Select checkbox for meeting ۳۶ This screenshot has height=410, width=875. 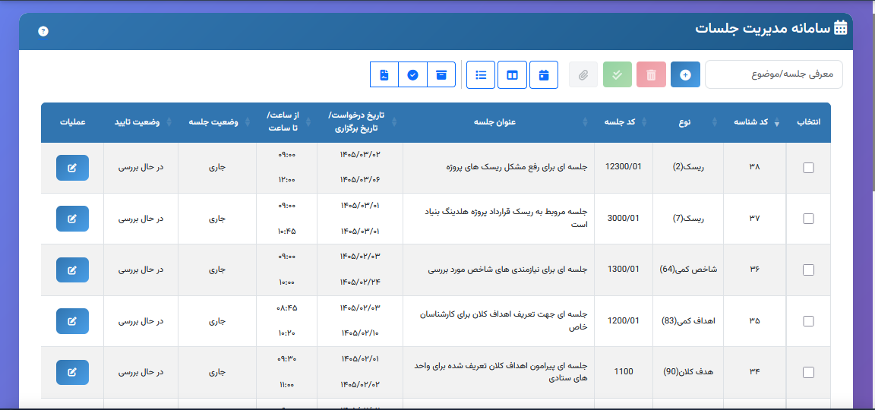808,270
